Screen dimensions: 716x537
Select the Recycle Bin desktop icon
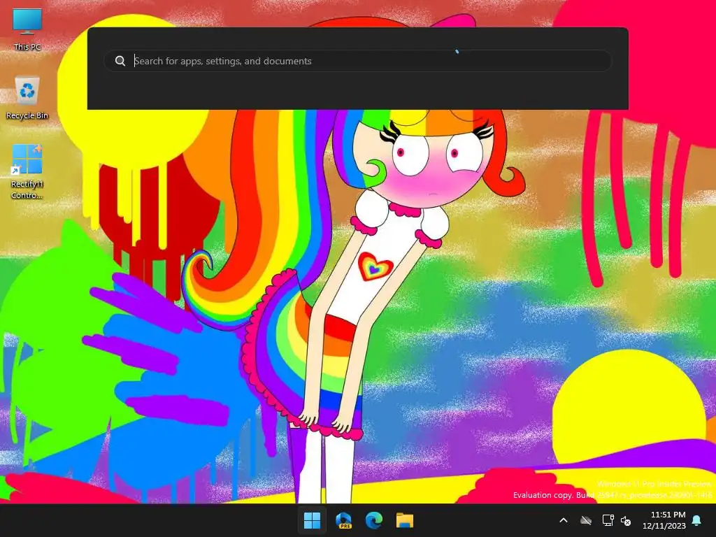27,98
